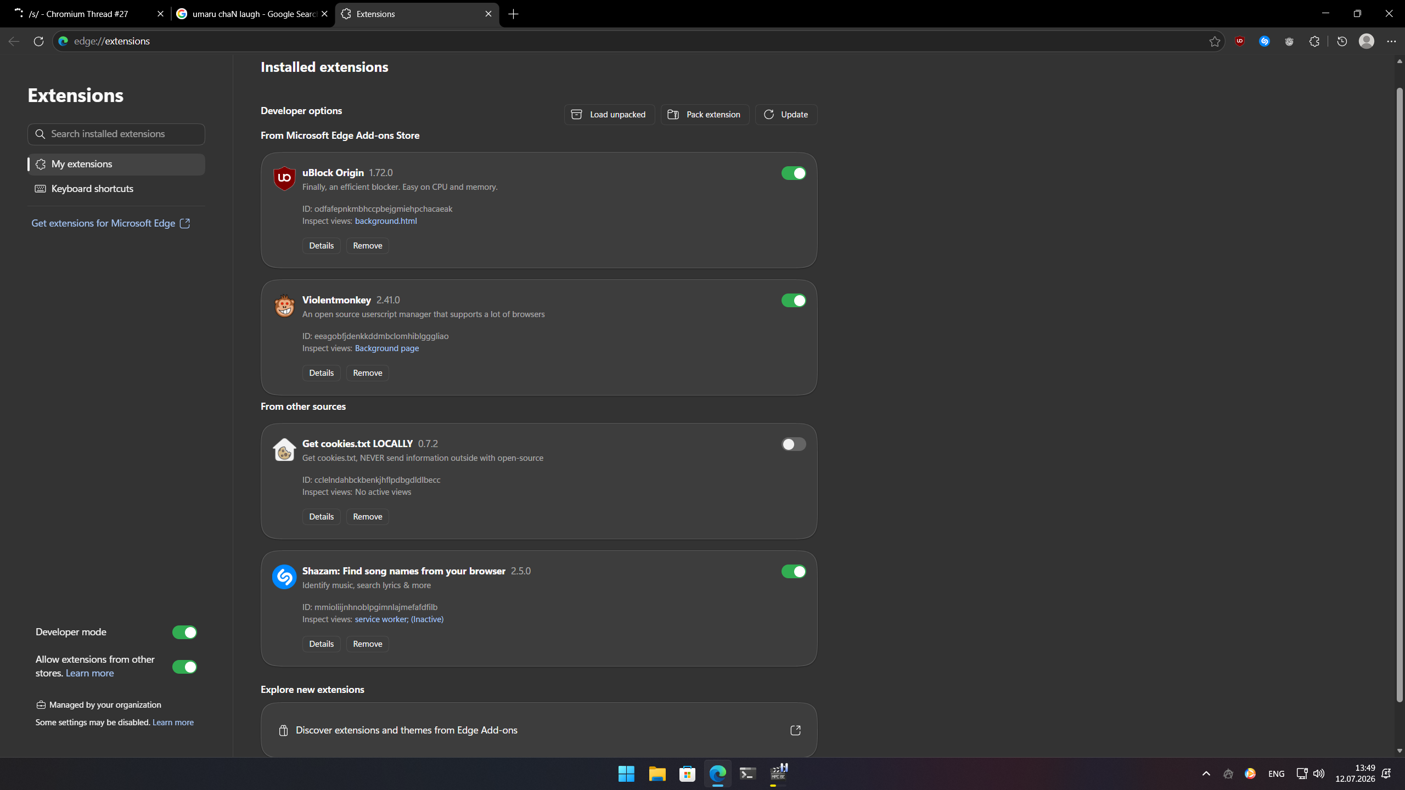The width and height of the screenshot is (1405, 790).
Task: Open Keyboard shortcuts in the sidebar
Action: (x=116, y=189)
